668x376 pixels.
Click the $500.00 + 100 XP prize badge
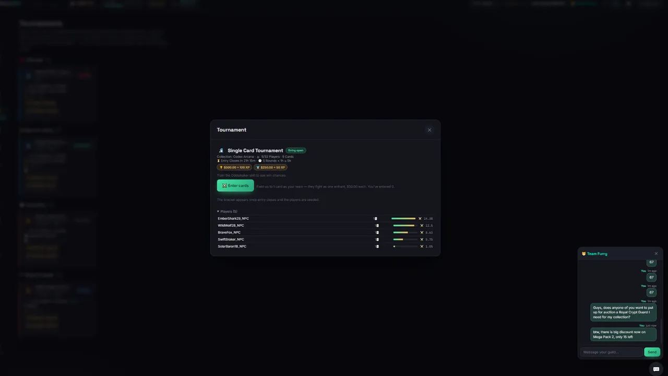click(x=234, y=168)
